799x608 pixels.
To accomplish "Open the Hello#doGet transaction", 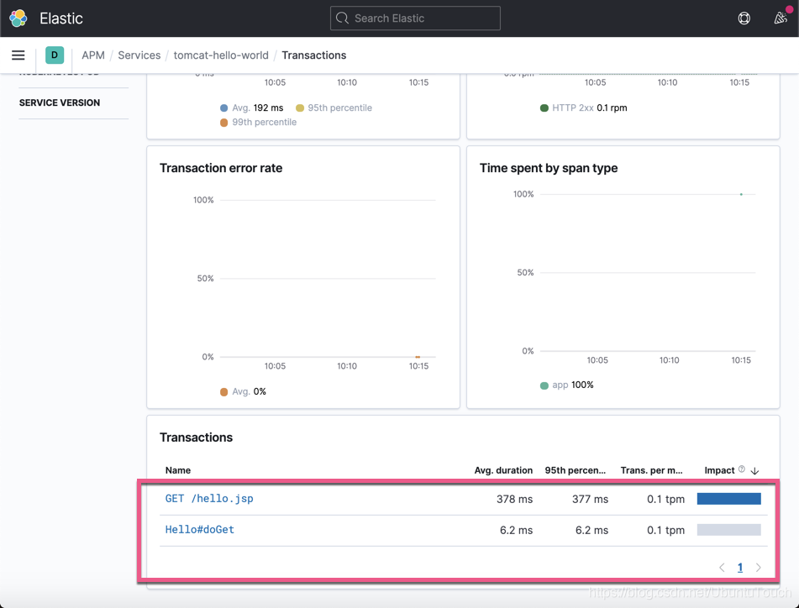I will pos(200,530).
